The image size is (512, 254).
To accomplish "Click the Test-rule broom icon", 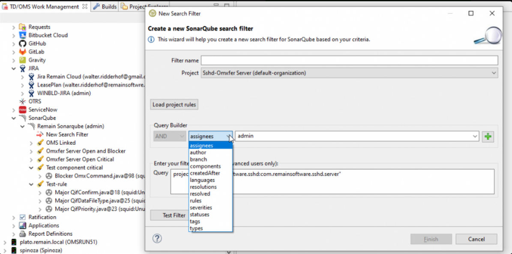I will 40,184.
